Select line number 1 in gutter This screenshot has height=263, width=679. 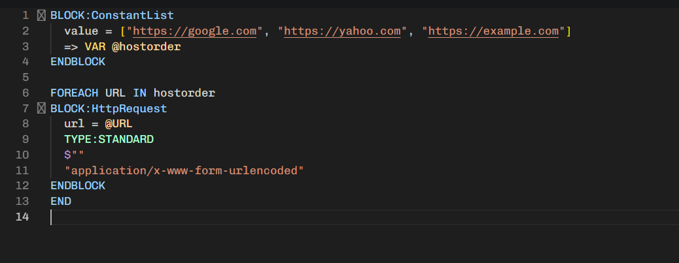click(x=26, y=16)
